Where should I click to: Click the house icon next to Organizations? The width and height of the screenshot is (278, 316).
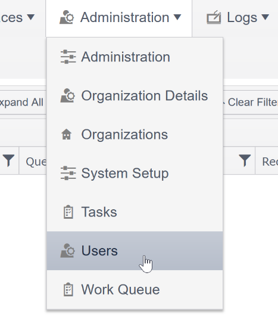click(67, 134)
